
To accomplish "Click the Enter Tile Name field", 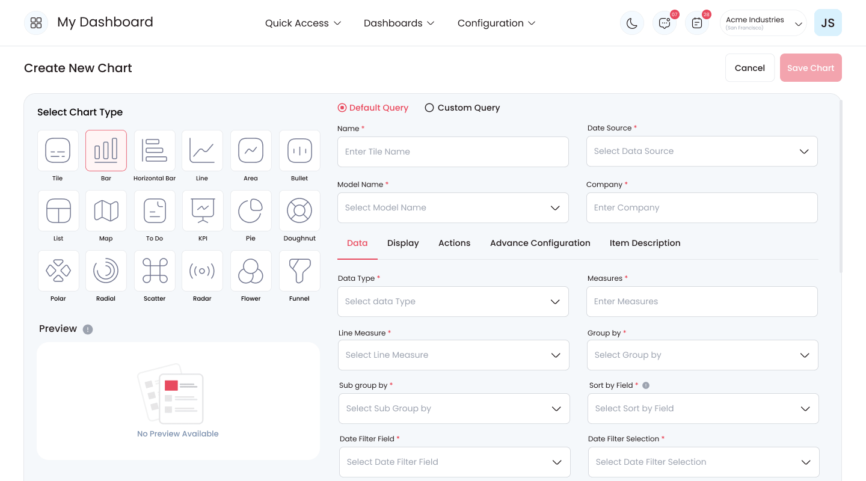I will point(453,152).
